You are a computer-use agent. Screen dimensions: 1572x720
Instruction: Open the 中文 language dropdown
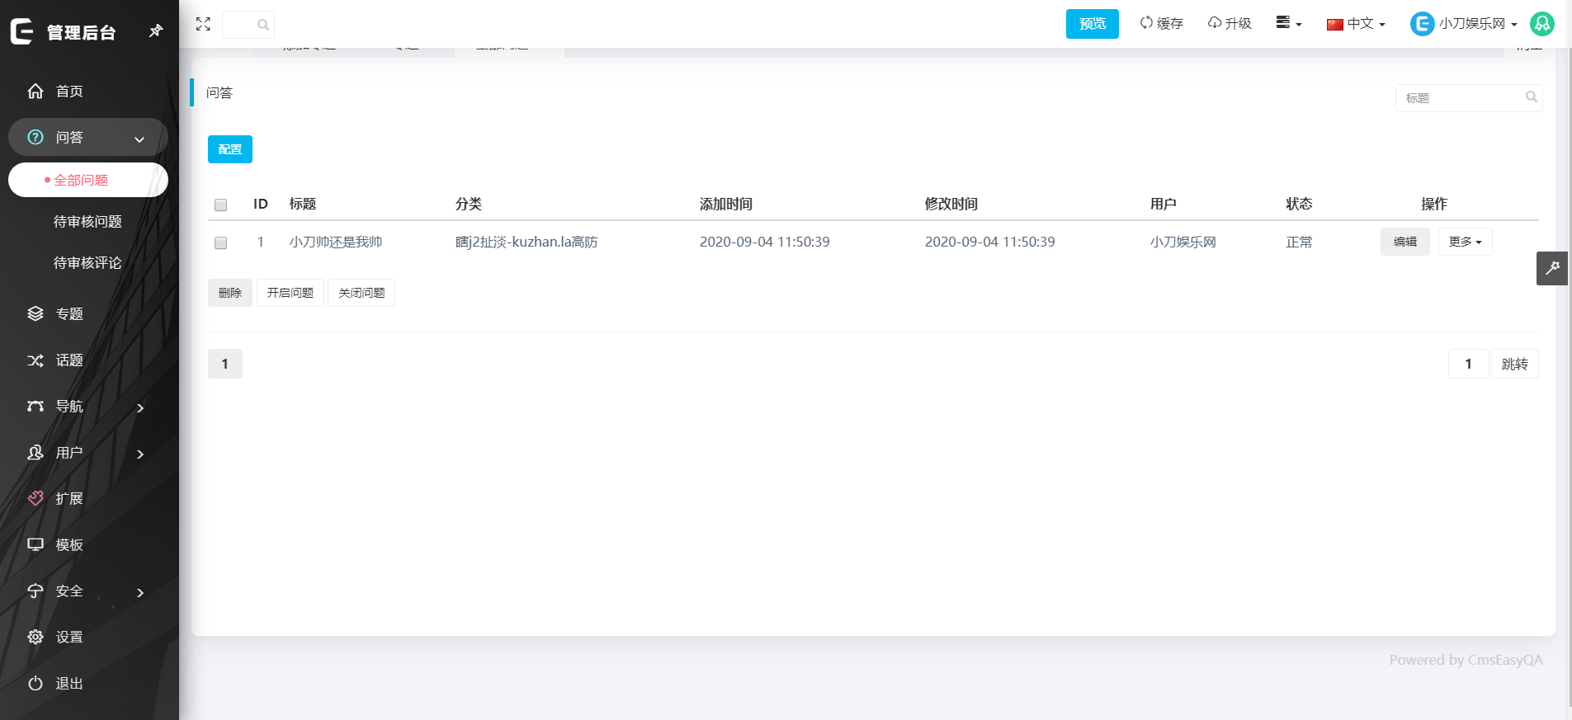1356,24
